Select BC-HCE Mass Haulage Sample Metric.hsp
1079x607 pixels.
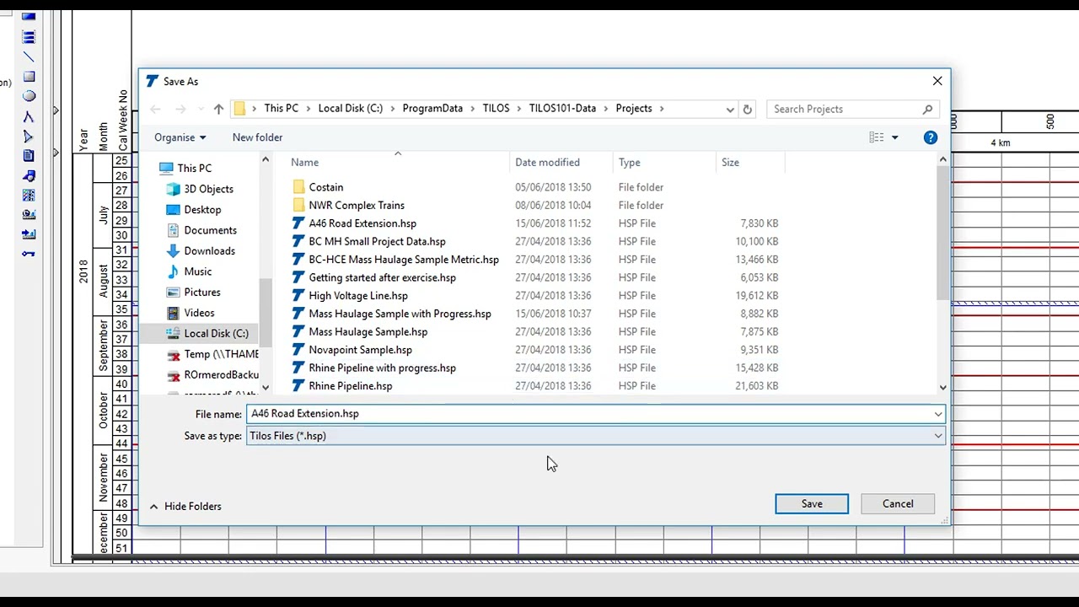[x=404, y=260]
